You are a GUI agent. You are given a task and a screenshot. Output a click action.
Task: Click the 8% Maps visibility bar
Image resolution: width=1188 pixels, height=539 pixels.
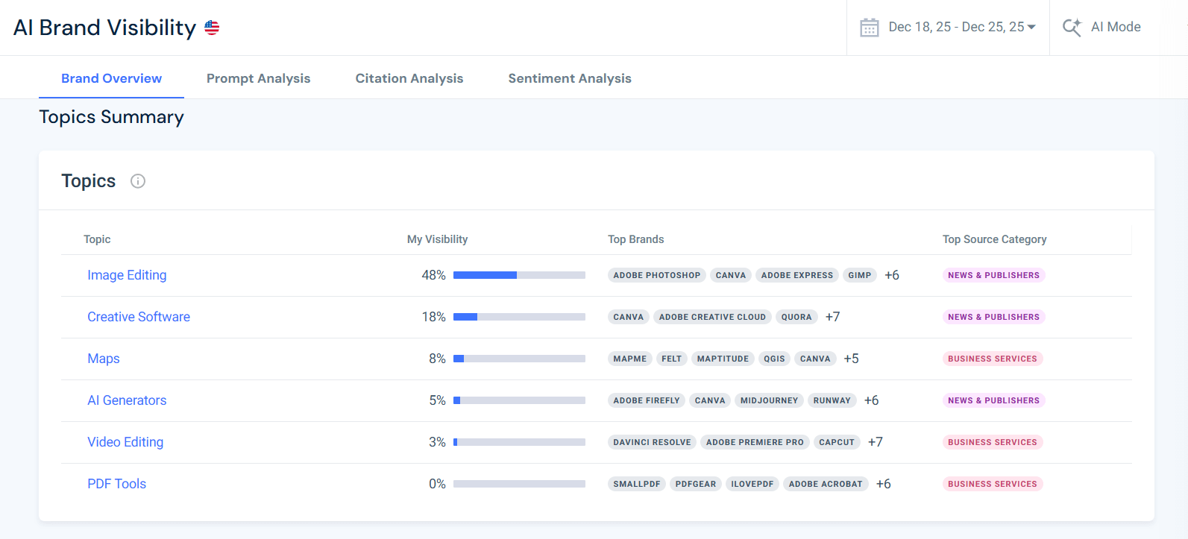519,359
